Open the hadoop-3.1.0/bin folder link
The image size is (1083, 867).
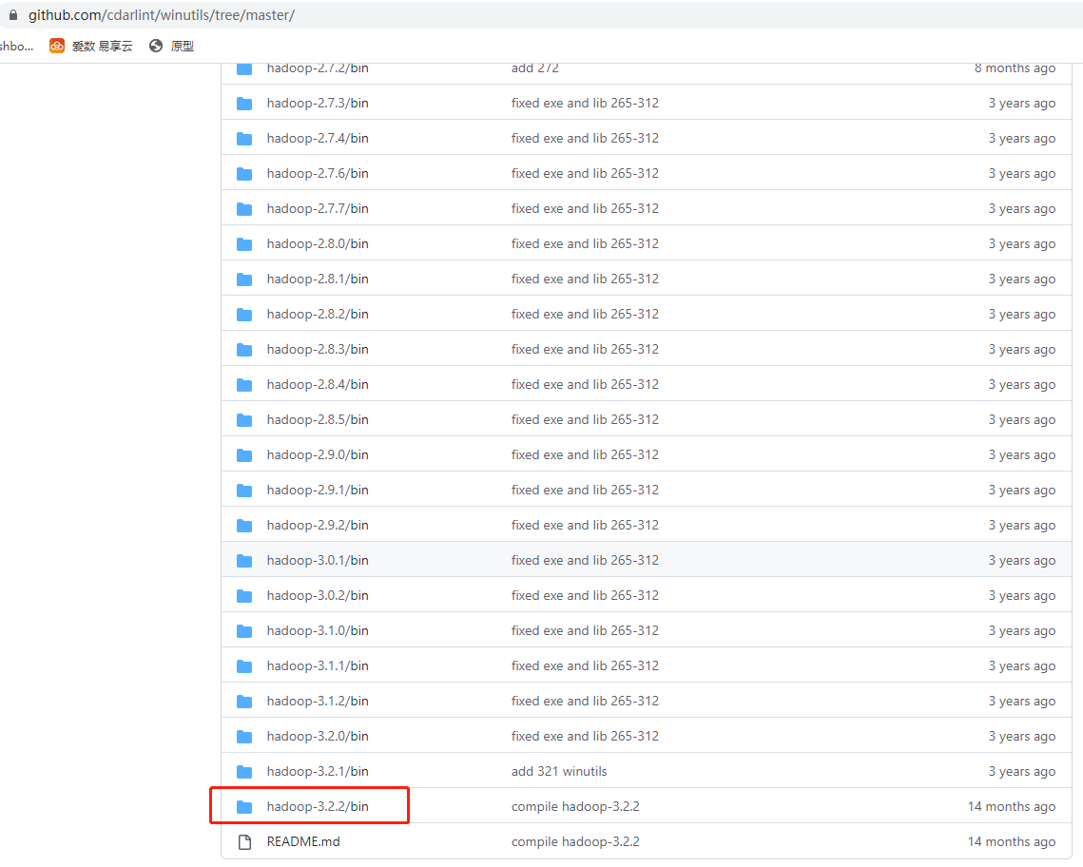318,630
